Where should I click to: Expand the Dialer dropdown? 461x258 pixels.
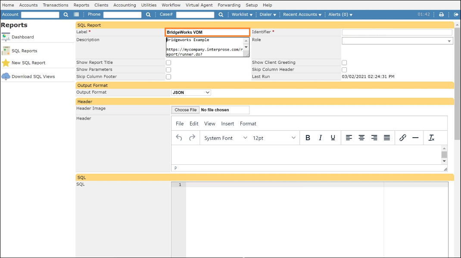(x=268, y=14)
